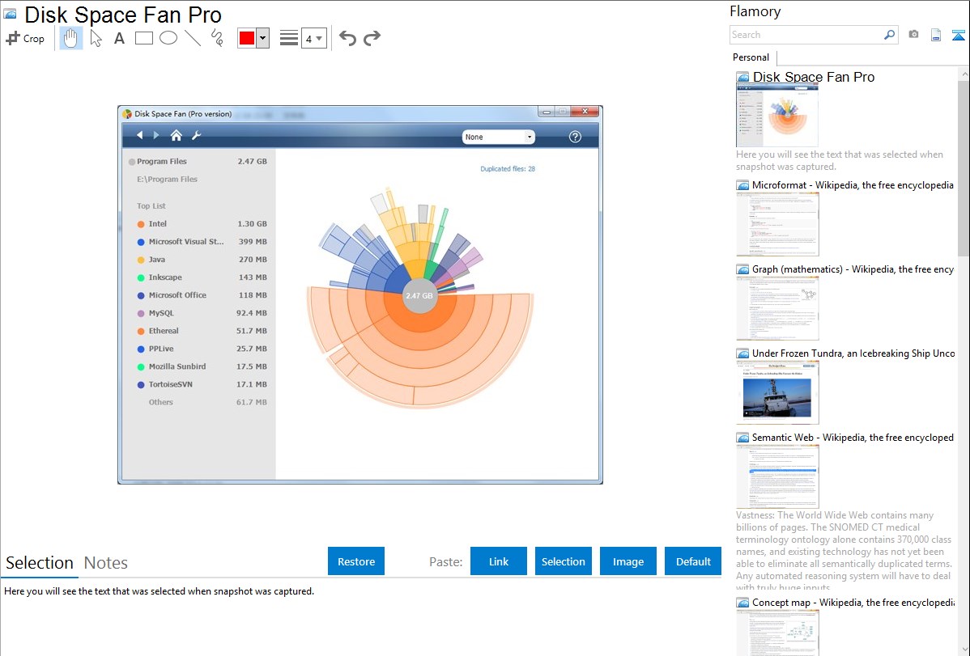Click the icon beside Semantic Web title
Image resolution: width=970 pixels, height=656 pixels.
pyautogui.click(x=742, y=438)
